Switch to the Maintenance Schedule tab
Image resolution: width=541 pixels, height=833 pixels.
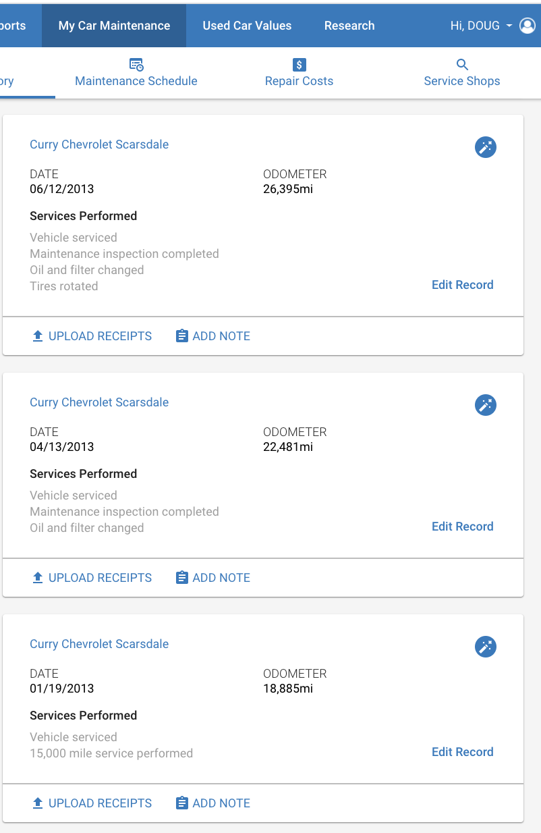136,73
